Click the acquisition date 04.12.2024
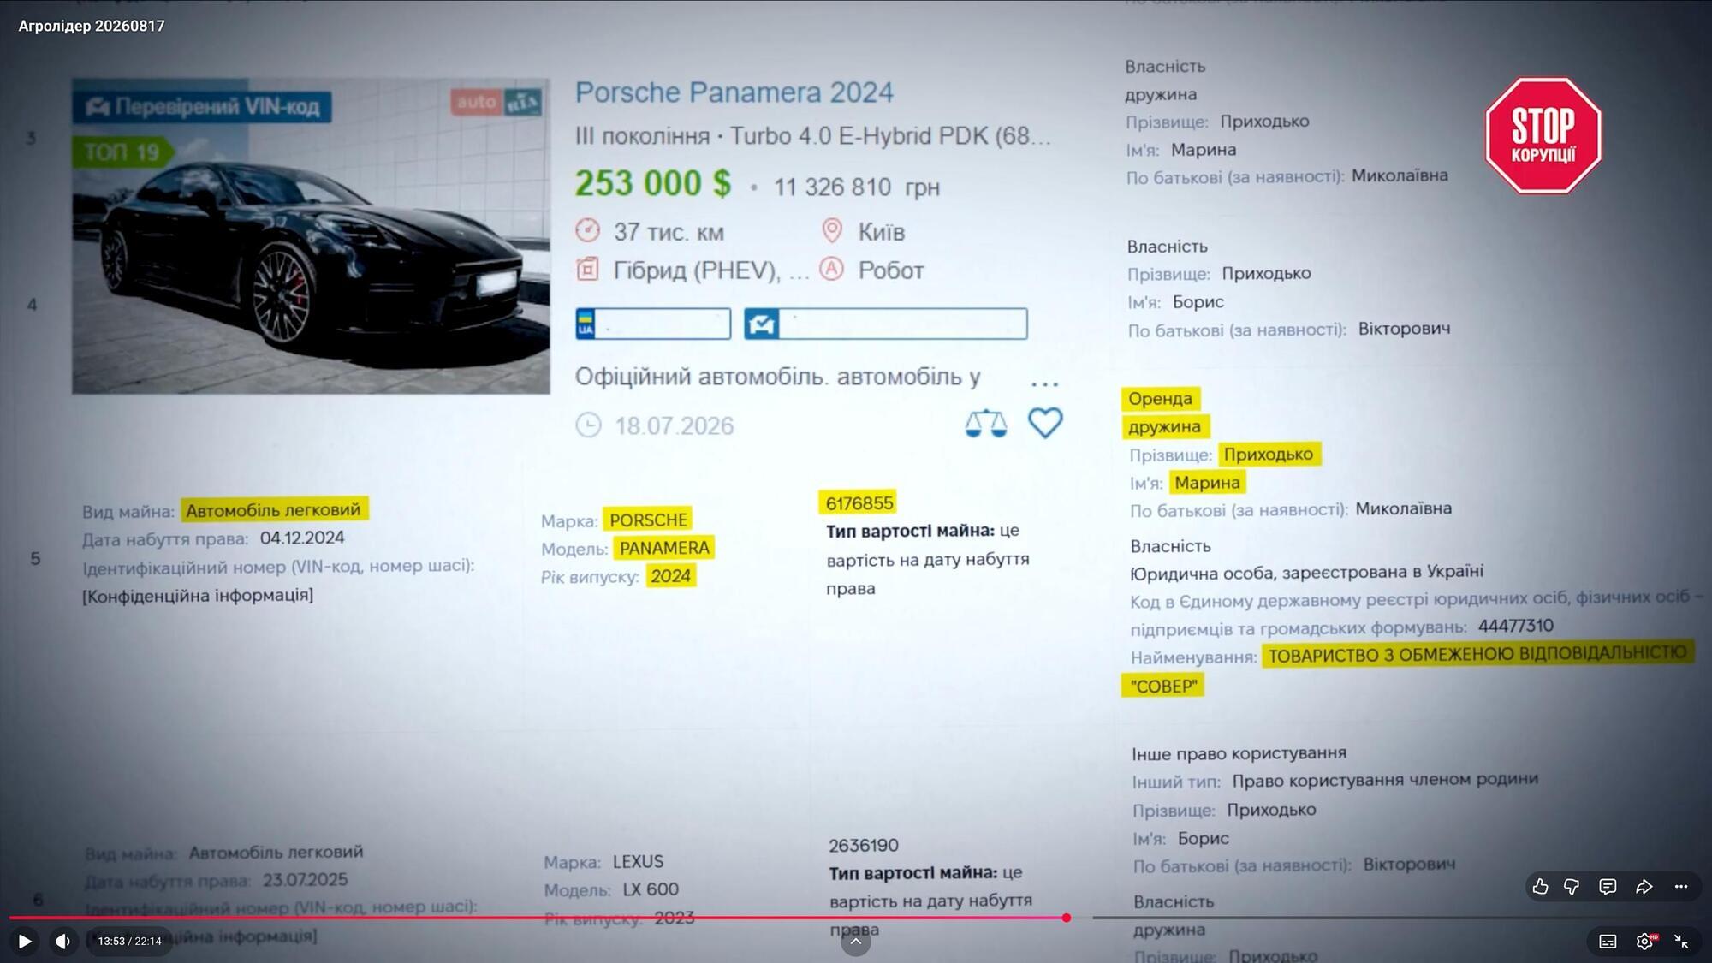 [x=302, y=538]
